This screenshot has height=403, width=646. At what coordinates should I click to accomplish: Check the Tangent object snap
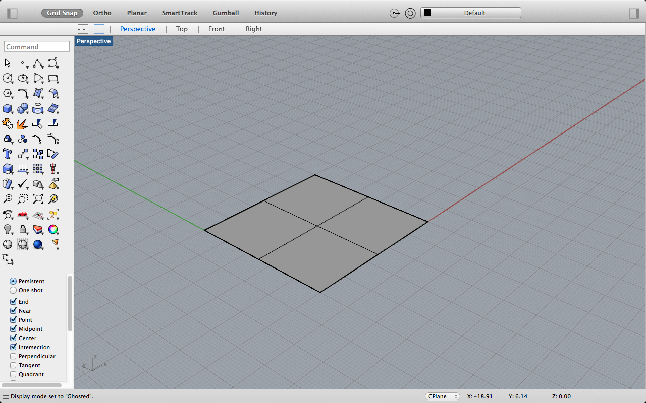coord(13,365)
